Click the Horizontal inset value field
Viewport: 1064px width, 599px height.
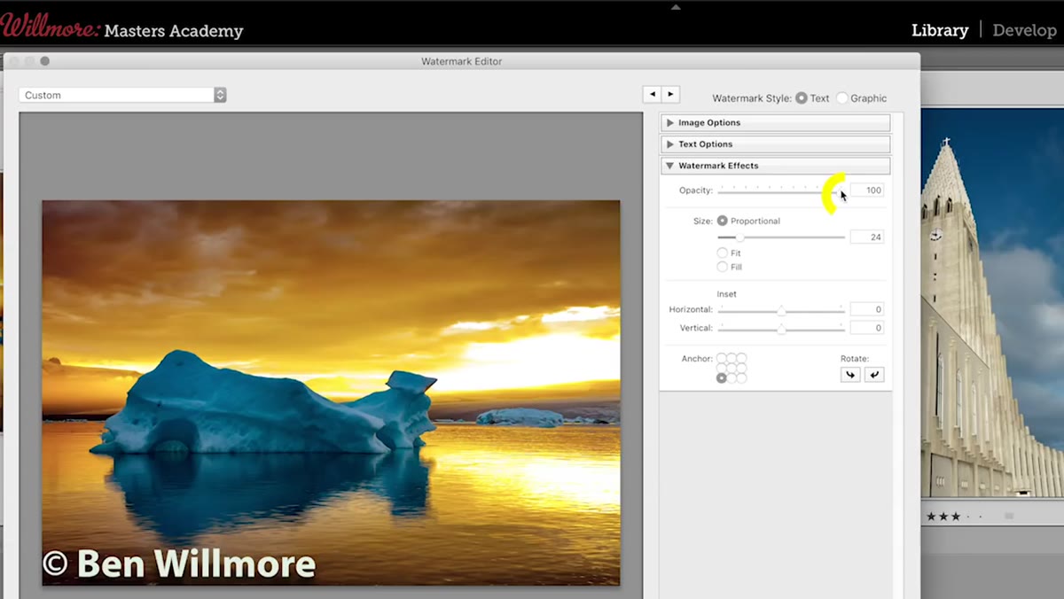(867, 309)
